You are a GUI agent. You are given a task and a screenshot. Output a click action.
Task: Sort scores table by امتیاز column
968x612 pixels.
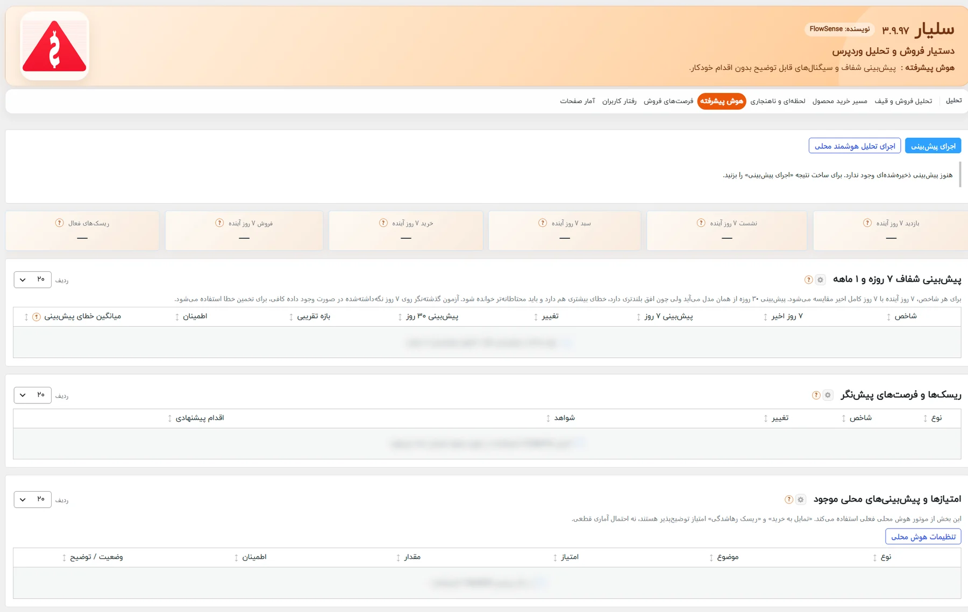tap(555, 557)
